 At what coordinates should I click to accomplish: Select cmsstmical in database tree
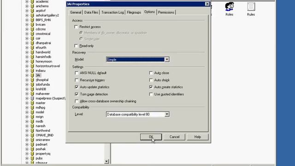[x=43, y=34]
